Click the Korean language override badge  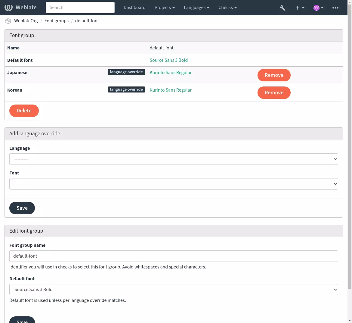pyautogui.click(x=126, y=89)
